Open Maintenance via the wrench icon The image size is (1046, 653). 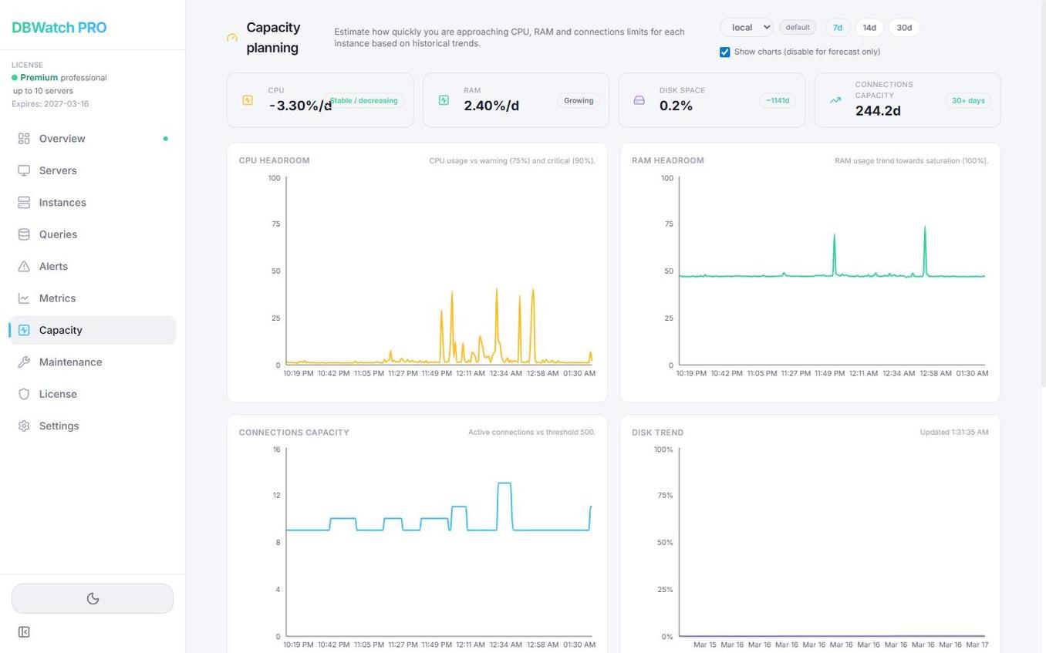[x=24, y=362]
